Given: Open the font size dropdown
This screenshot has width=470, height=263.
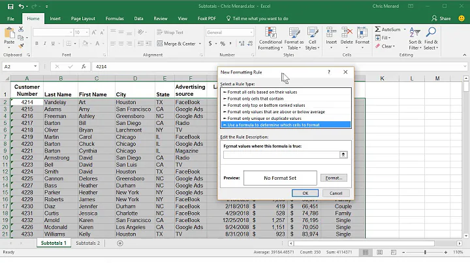Looking at the screenshot, I should (87, 33).
